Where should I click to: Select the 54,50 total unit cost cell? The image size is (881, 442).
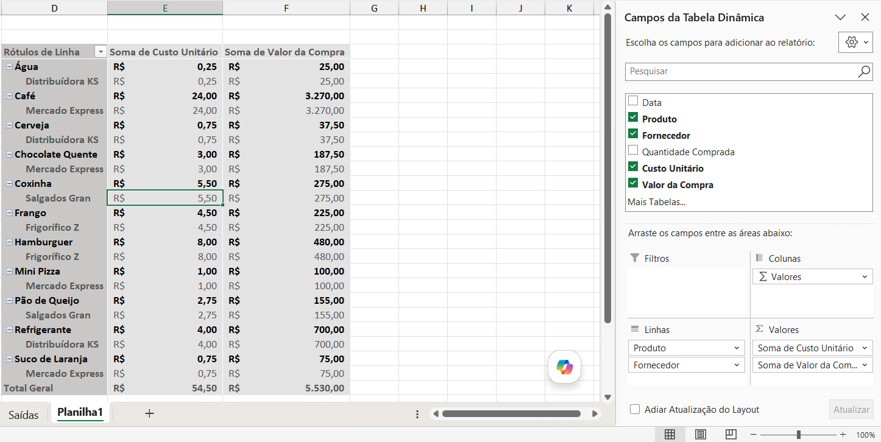[x=165, y=388]
